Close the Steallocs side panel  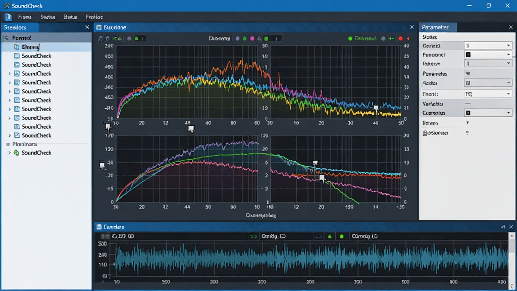pos(87,27)
